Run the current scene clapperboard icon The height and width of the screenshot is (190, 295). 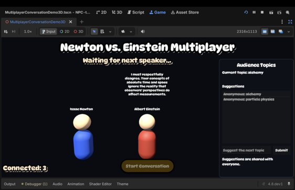point(271,13)
